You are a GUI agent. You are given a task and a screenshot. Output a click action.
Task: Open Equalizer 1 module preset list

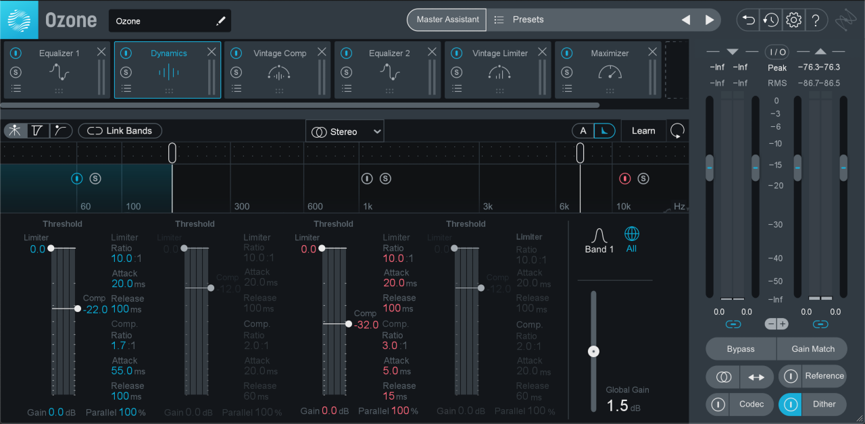(16, 88)
